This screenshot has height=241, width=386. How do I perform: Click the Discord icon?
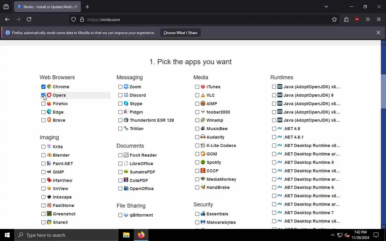coord(126,95)
